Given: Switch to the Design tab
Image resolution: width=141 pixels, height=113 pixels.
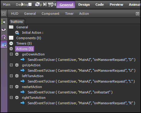Looking at the screenshot, I should coord(84,5).
